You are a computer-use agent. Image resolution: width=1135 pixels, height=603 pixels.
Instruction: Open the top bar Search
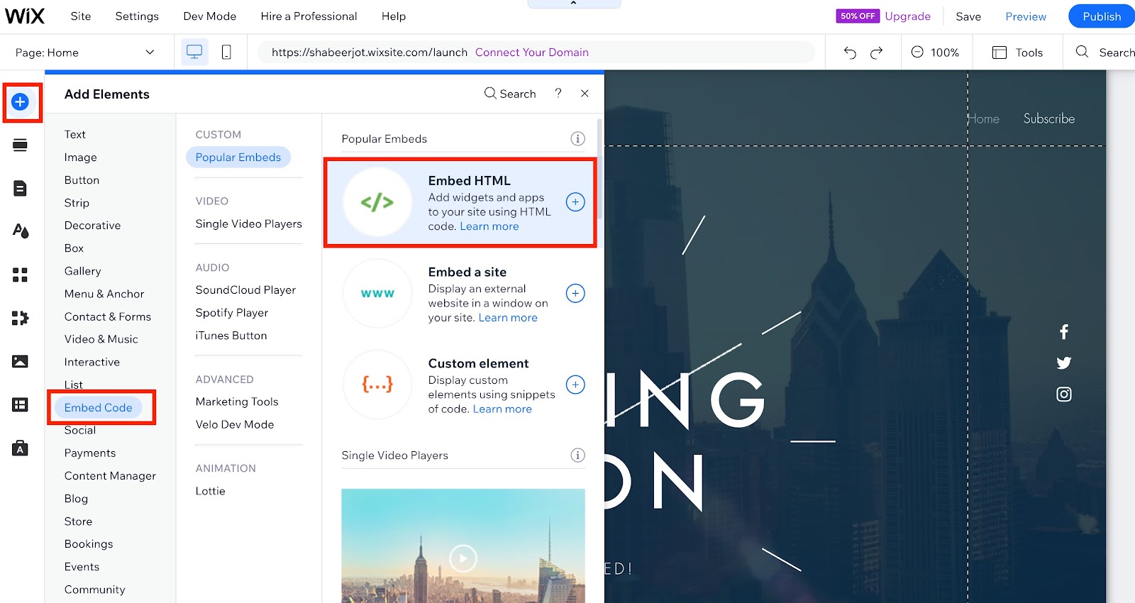(x=1105, y=52)
